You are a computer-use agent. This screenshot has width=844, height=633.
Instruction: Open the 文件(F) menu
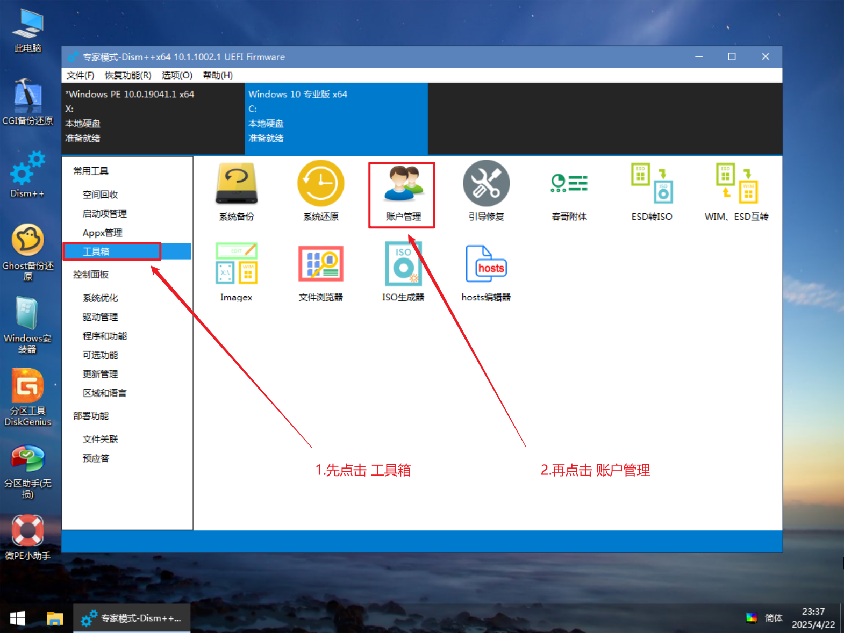[x=81, y=75]
